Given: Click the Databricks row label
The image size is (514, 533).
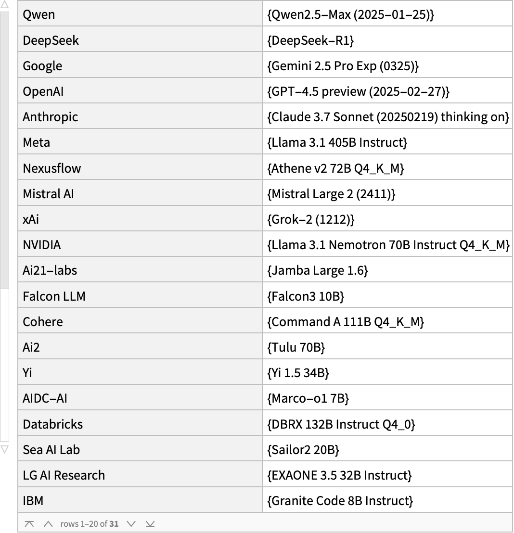Looking at the screenshot, I should coord(52,424).
